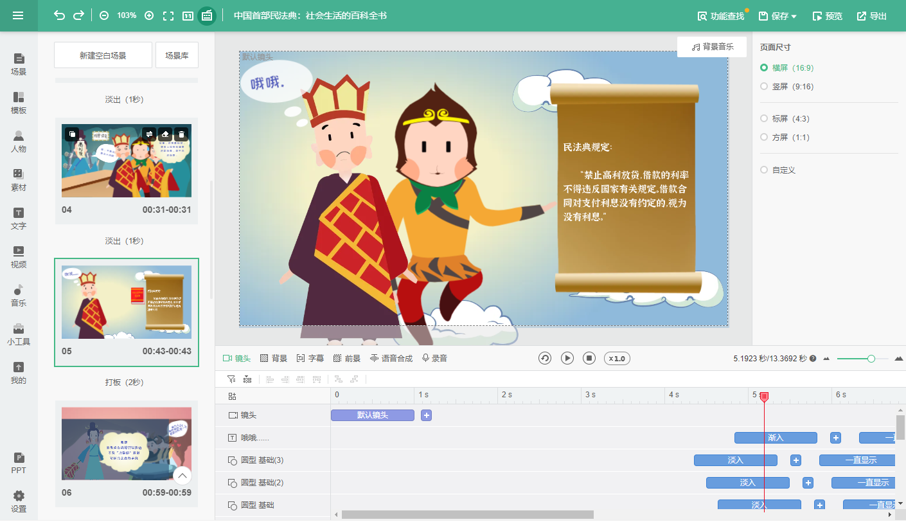The image size is (906, 522).
Task: Shrink timeline scale with small mountain icon
Action: coord(826,359)
